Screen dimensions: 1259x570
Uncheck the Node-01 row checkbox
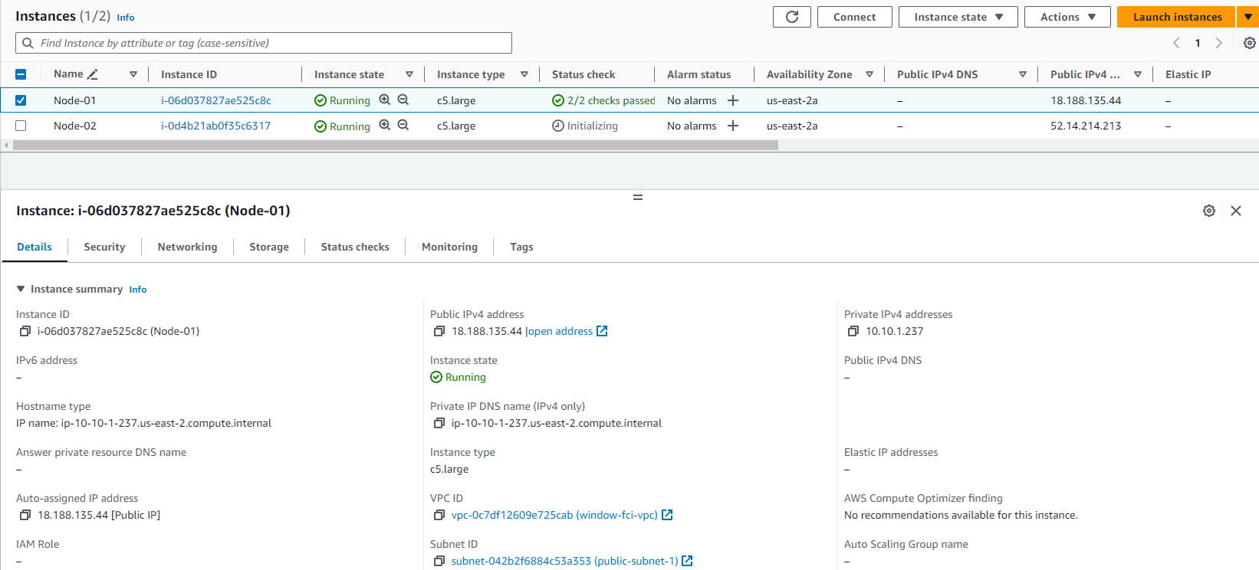tap(21, 100)
